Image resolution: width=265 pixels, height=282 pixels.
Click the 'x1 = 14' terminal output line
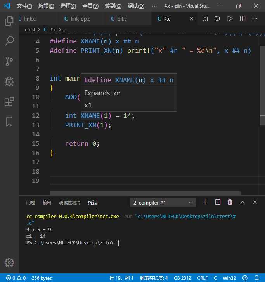tap(36, 236)
